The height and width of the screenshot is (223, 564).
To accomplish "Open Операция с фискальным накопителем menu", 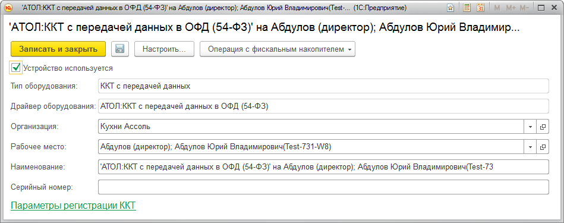I will point(278,49).
